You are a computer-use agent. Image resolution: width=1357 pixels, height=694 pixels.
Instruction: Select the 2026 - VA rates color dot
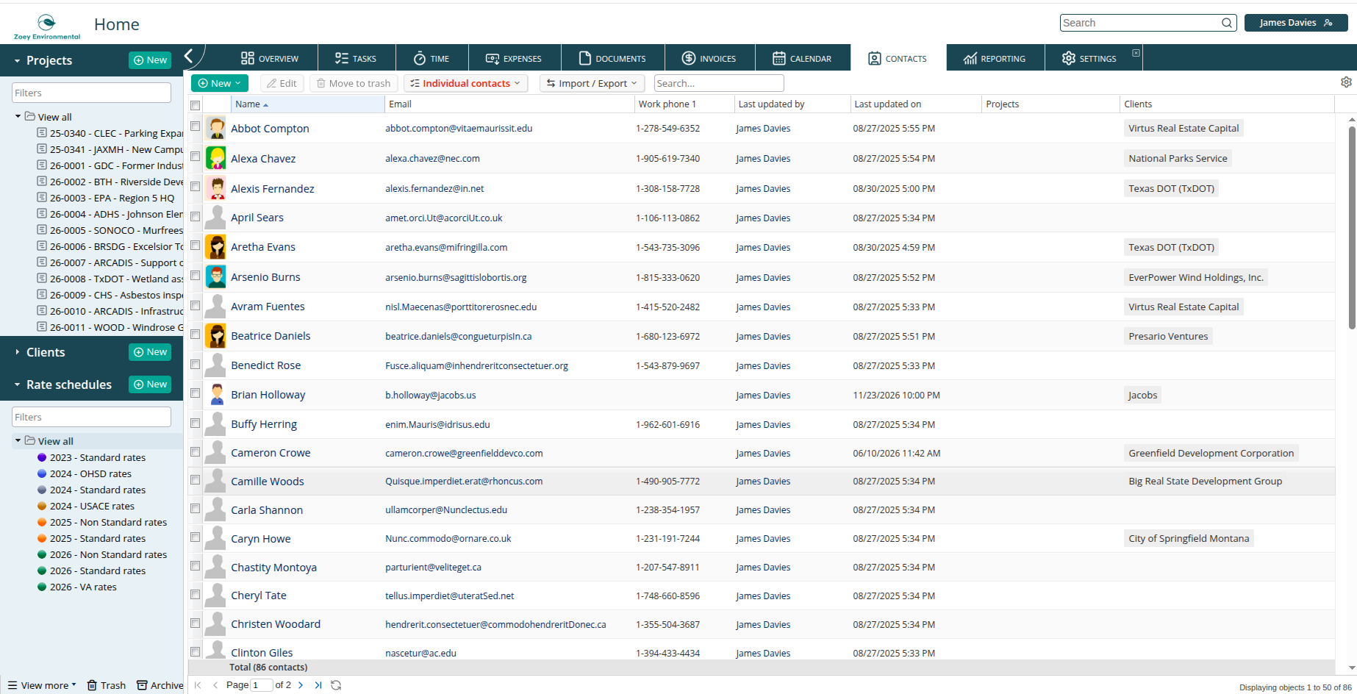(x=42, y=587)
